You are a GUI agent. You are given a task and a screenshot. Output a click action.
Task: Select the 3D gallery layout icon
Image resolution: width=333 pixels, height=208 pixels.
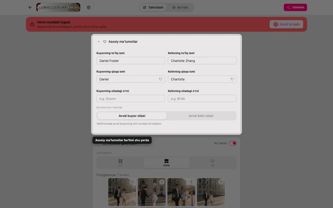pyautogui.click(x=213, y=161)
